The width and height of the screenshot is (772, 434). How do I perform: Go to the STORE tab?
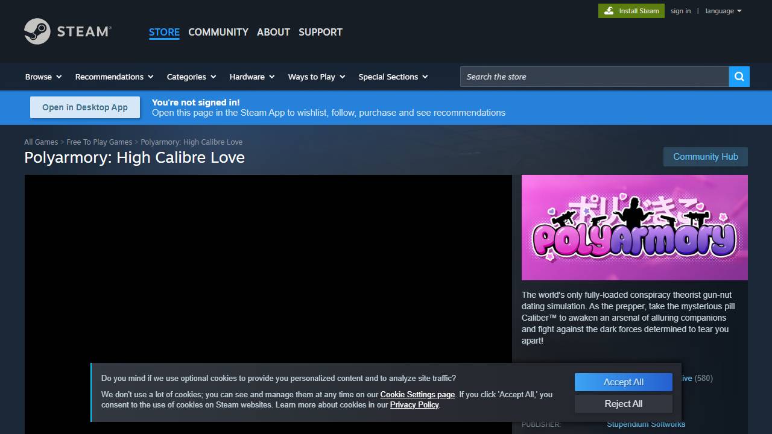click(164, 32)
